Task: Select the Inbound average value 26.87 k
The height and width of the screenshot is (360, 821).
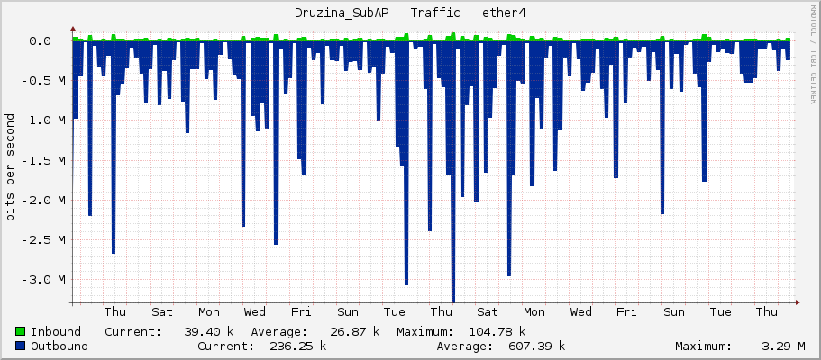Action: [354, 332]
